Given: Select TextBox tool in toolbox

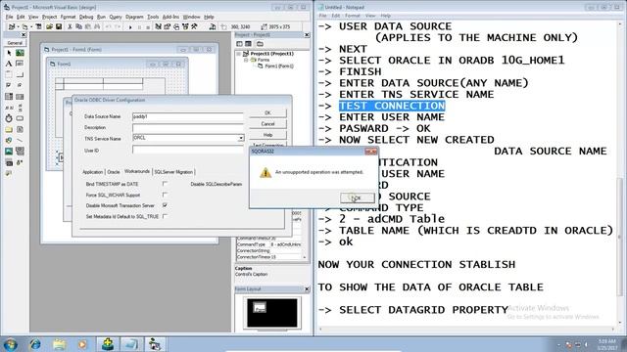Looking at the screenshot, I should pos(20,64).
